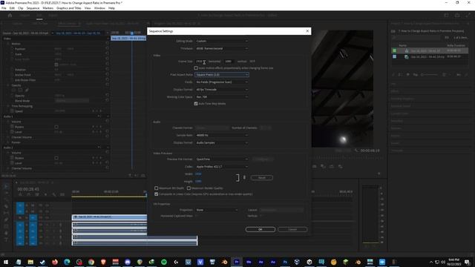Select the Selection tool in timeline toolbar
The height and width of the screenshot is (267, 475).
(6, 186)
